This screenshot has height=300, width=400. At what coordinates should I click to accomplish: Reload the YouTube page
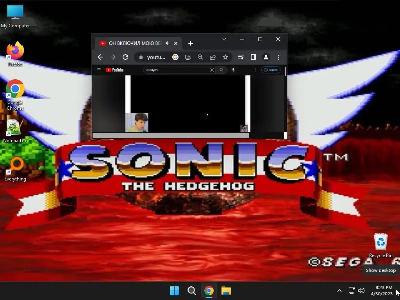pyautogui.click(x=125, y=57)
